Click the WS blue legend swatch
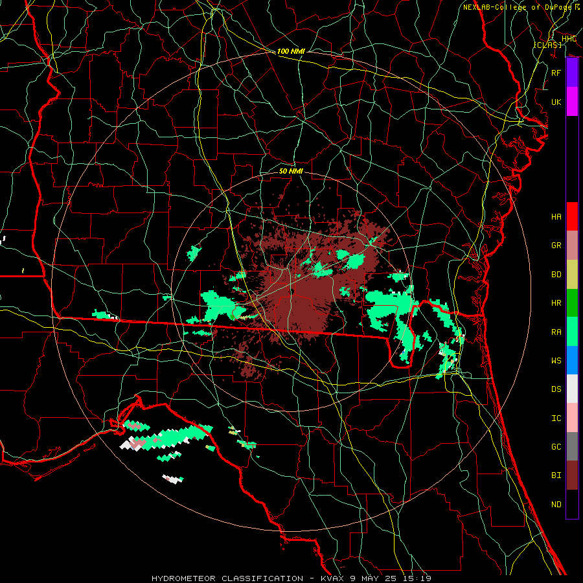583x583 pixels. (x=572, y=360)
